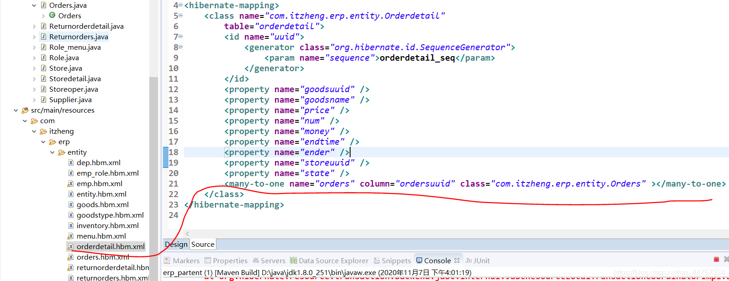
Task: Click the dep.hbm.xml file icon
Action: [x=71, y=163]
